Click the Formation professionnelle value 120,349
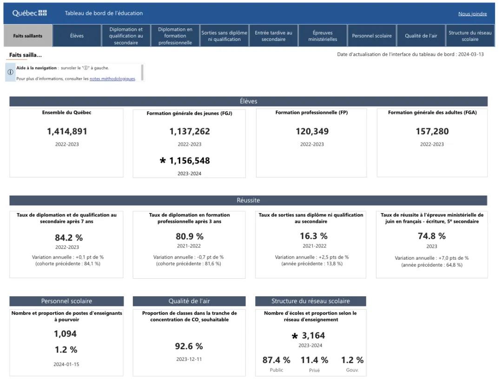This screenshot has width=502, height=385. coord(312,131)
